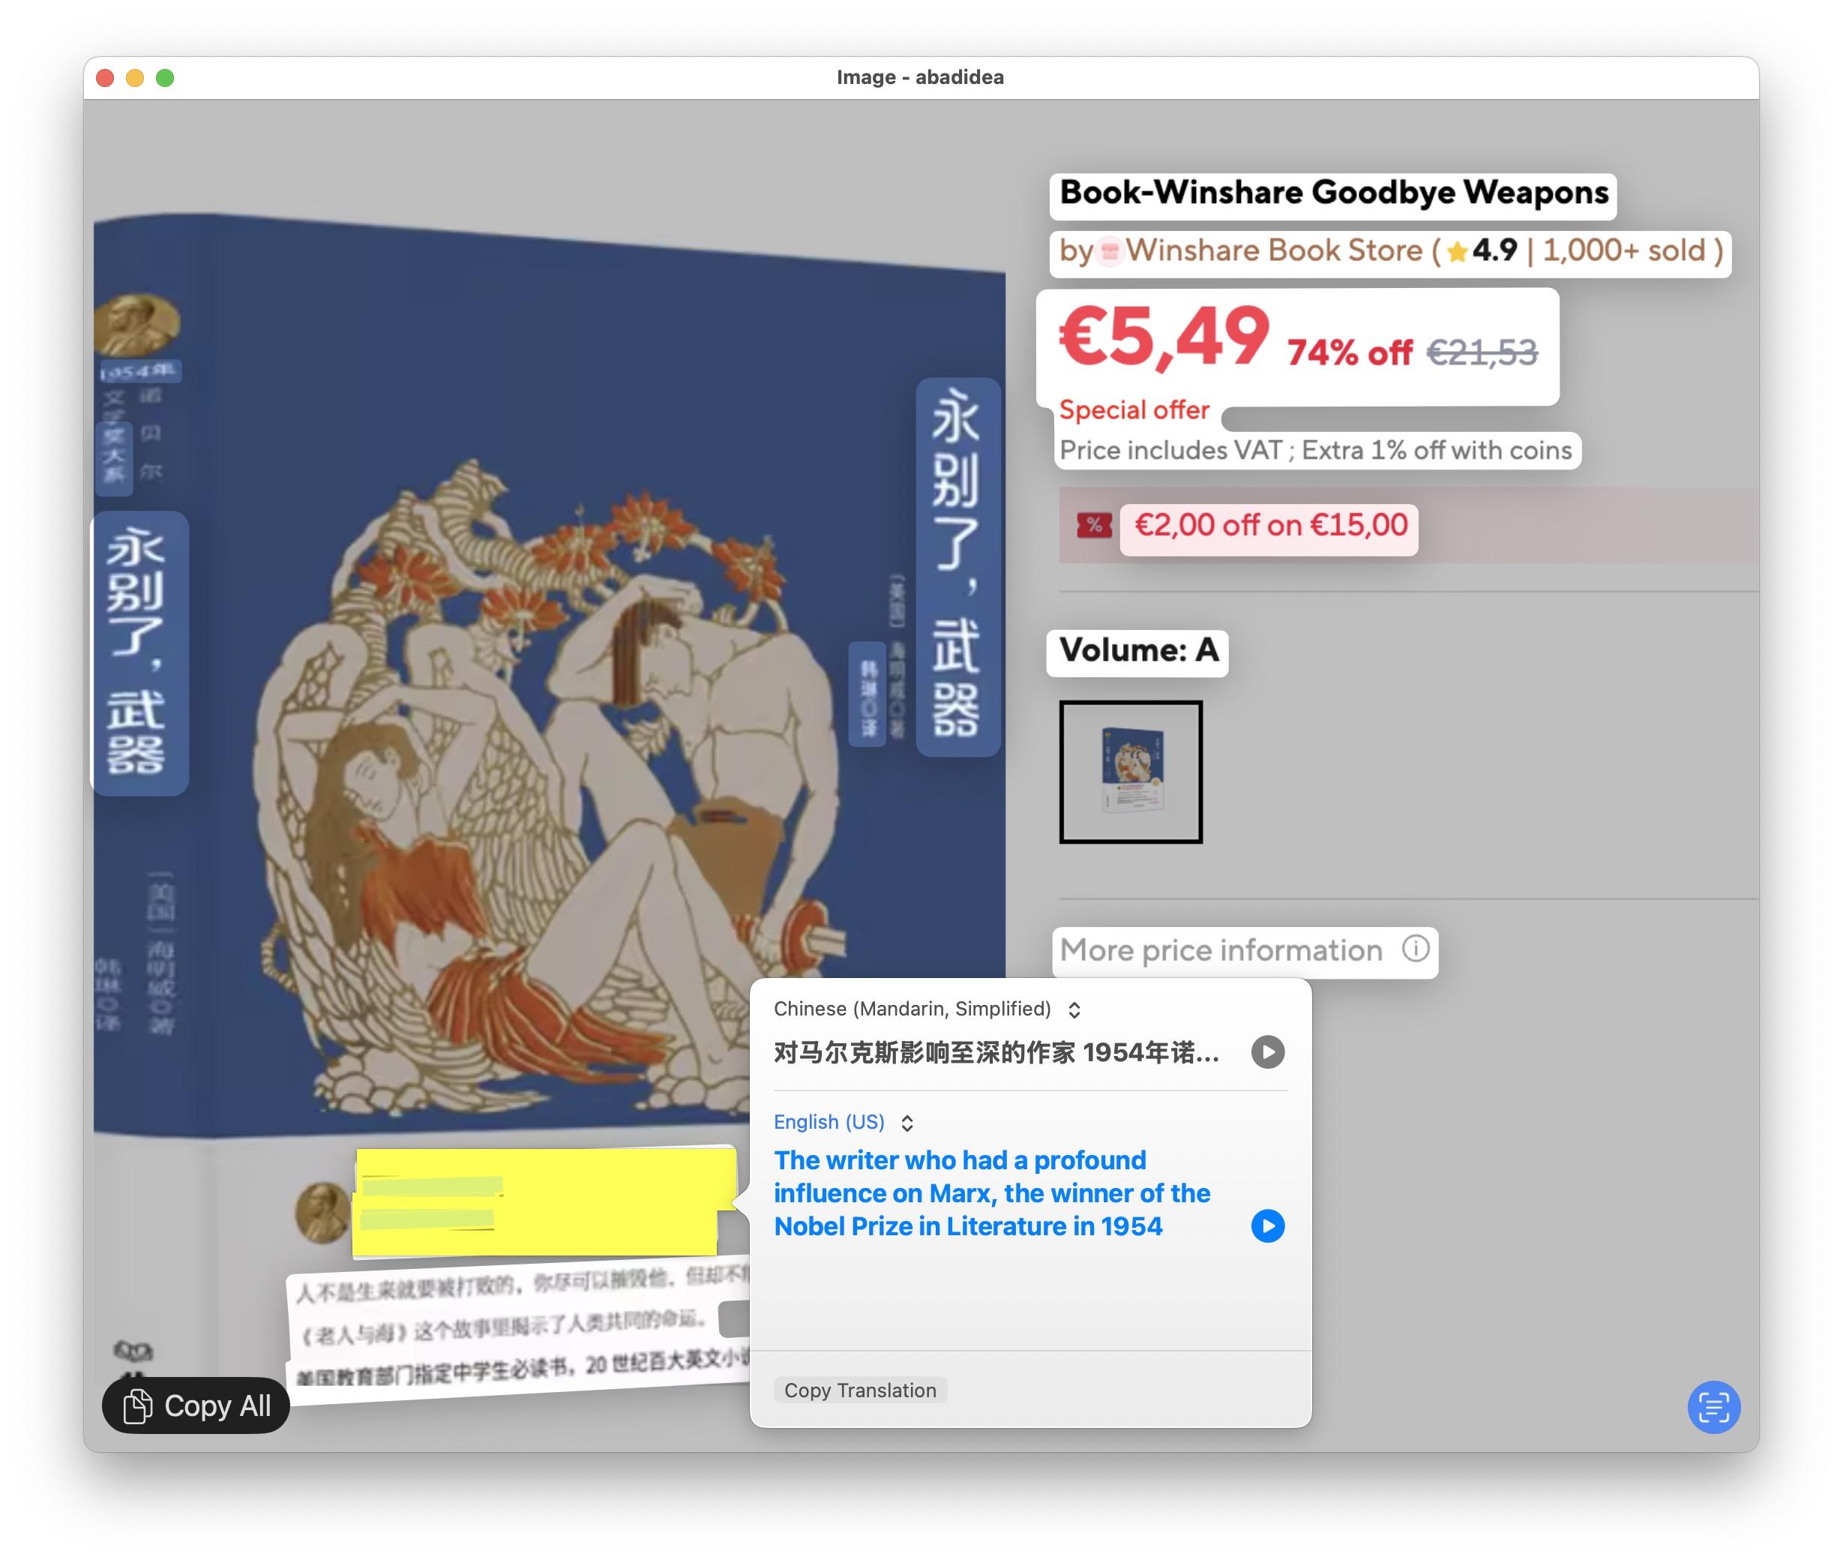Click the Copy All button
Viewport: 1843px width, 1563px height.
[x=196, y=1405]
